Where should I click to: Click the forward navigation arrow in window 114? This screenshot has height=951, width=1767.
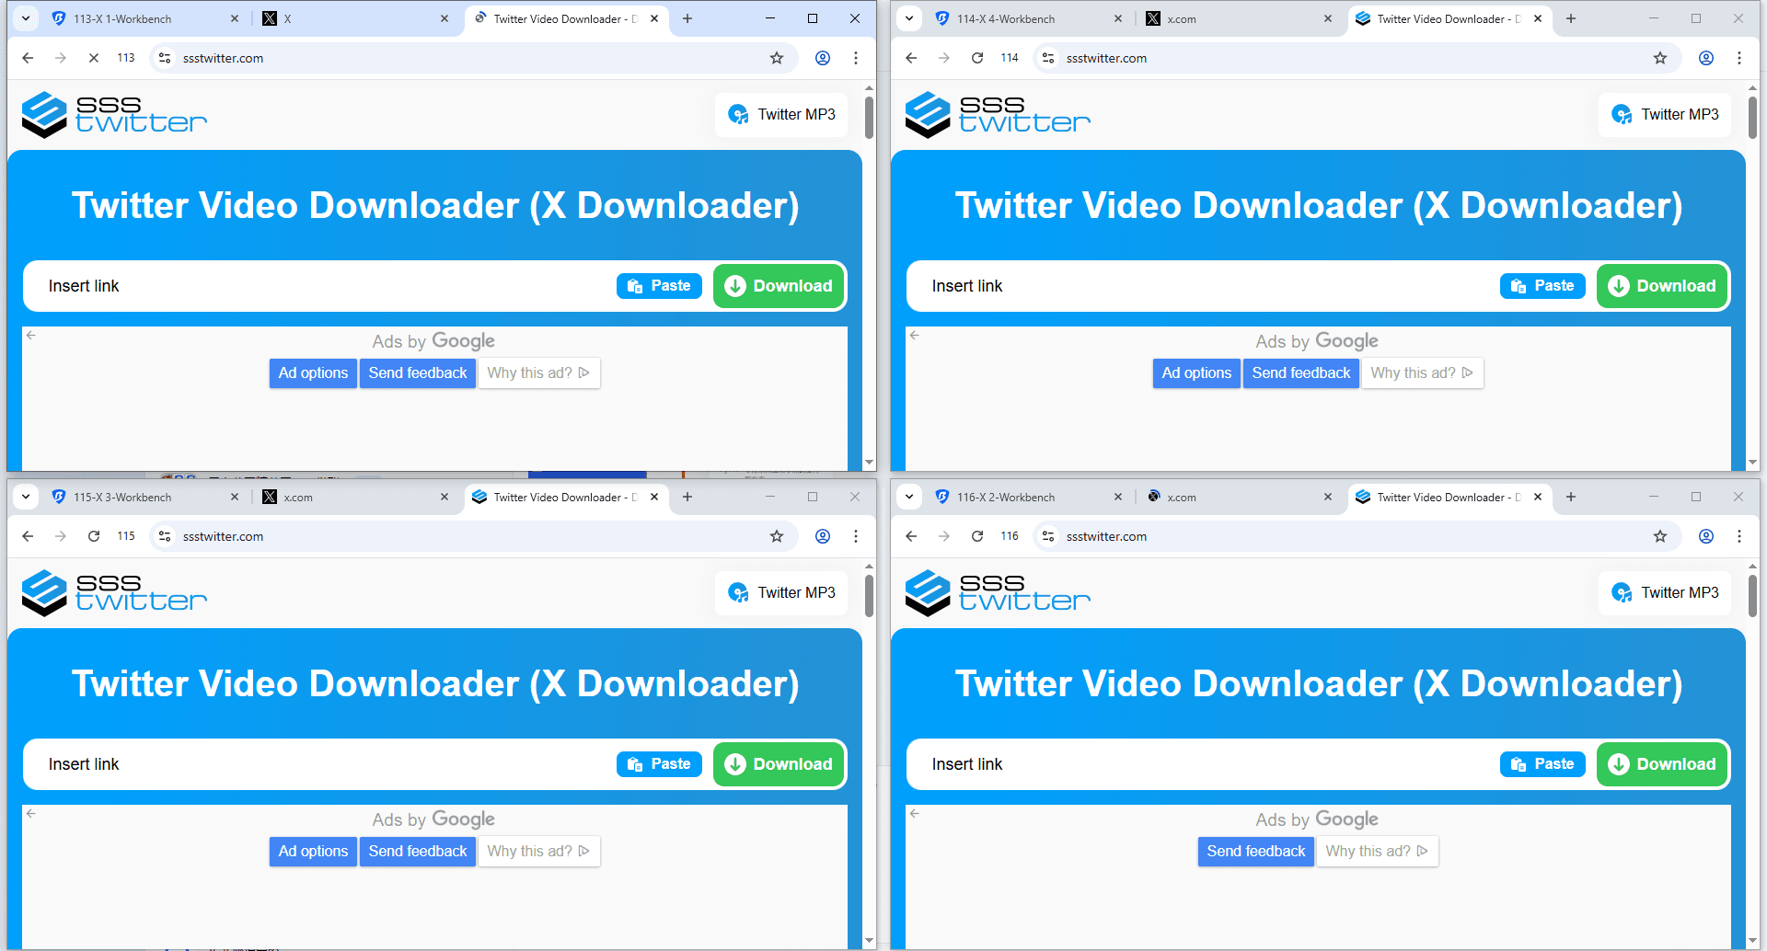(x=943, y=57)
